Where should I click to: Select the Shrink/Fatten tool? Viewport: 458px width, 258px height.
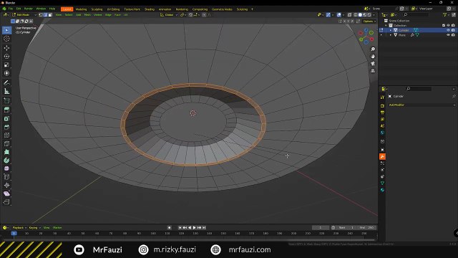click(x=6, y=185)
